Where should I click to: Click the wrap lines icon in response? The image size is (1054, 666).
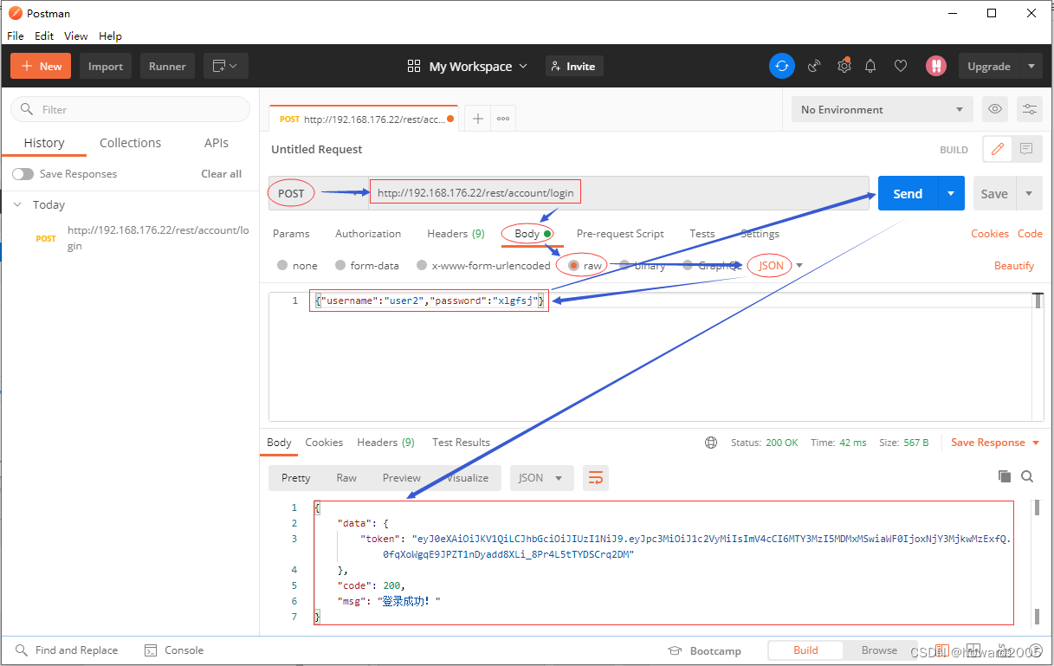point(596,478)
